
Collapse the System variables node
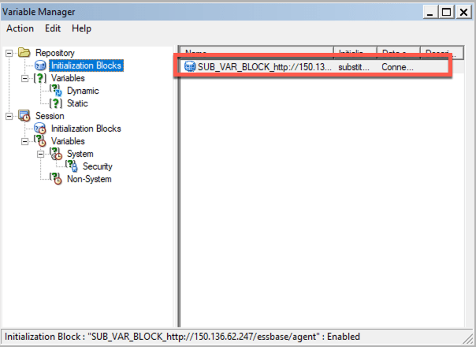[x=40, y=154]
